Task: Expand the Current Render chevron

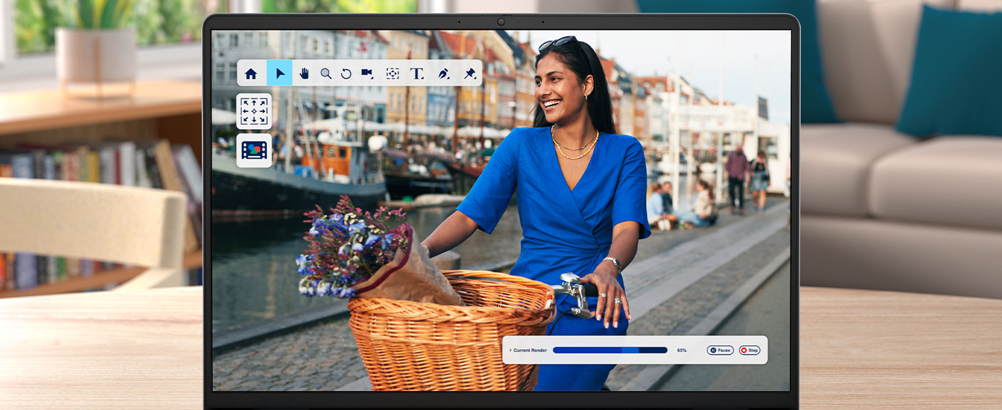Action: [511, 351]
